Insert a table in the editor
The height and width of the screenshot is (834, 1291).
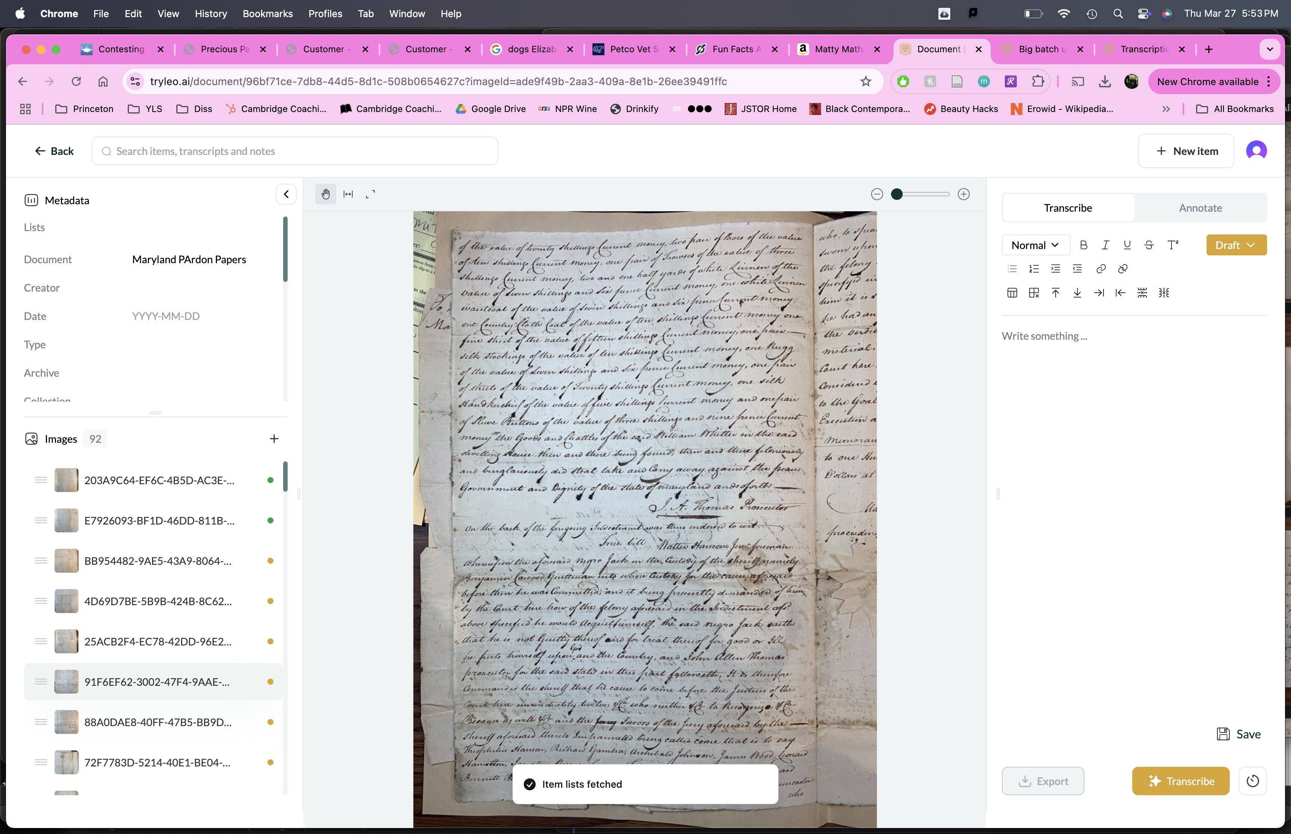point(1012,293)
